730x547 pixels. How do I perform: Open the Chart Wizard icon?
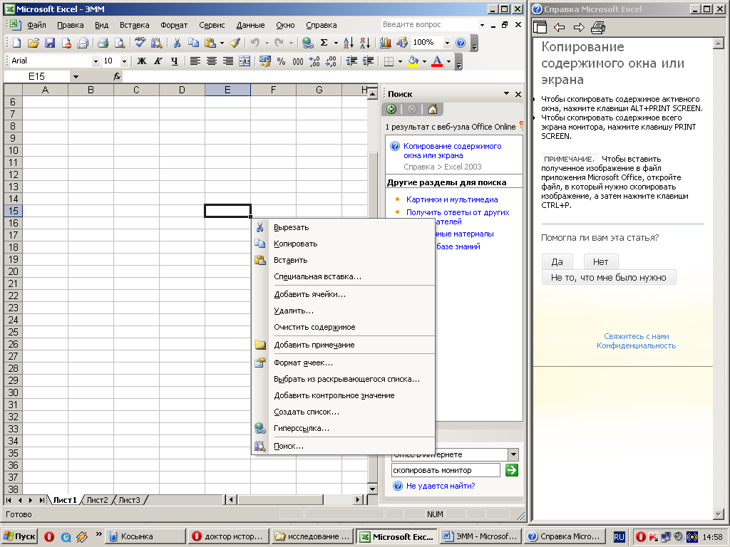[x=386, y=43]
